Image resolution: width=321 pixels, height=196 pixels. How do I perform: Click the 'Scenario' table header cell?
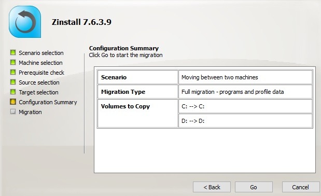click(x=137, y=77)
